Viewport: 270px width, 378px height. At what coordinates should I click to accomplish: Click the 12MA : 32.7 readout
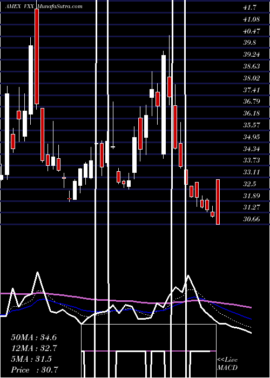click(x=33, y=348)
